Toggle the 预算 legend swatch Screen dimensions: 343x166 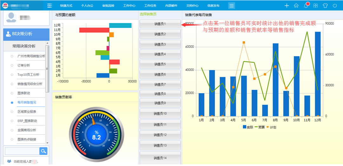pos(256,127)
